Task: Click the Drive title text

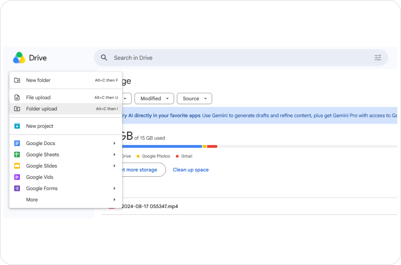Action: (x=38, y=58)
